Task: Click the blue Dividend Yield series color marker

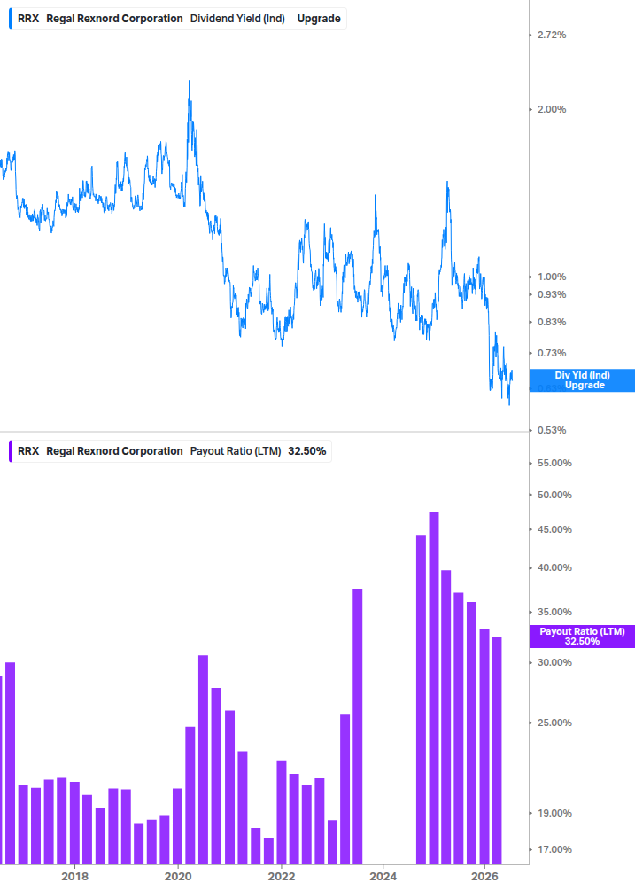Action: 11,19
